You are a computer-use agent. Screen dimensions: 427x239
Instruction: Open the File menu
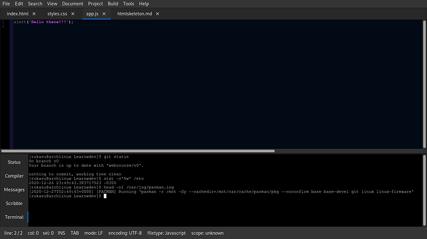pos(6,4)
